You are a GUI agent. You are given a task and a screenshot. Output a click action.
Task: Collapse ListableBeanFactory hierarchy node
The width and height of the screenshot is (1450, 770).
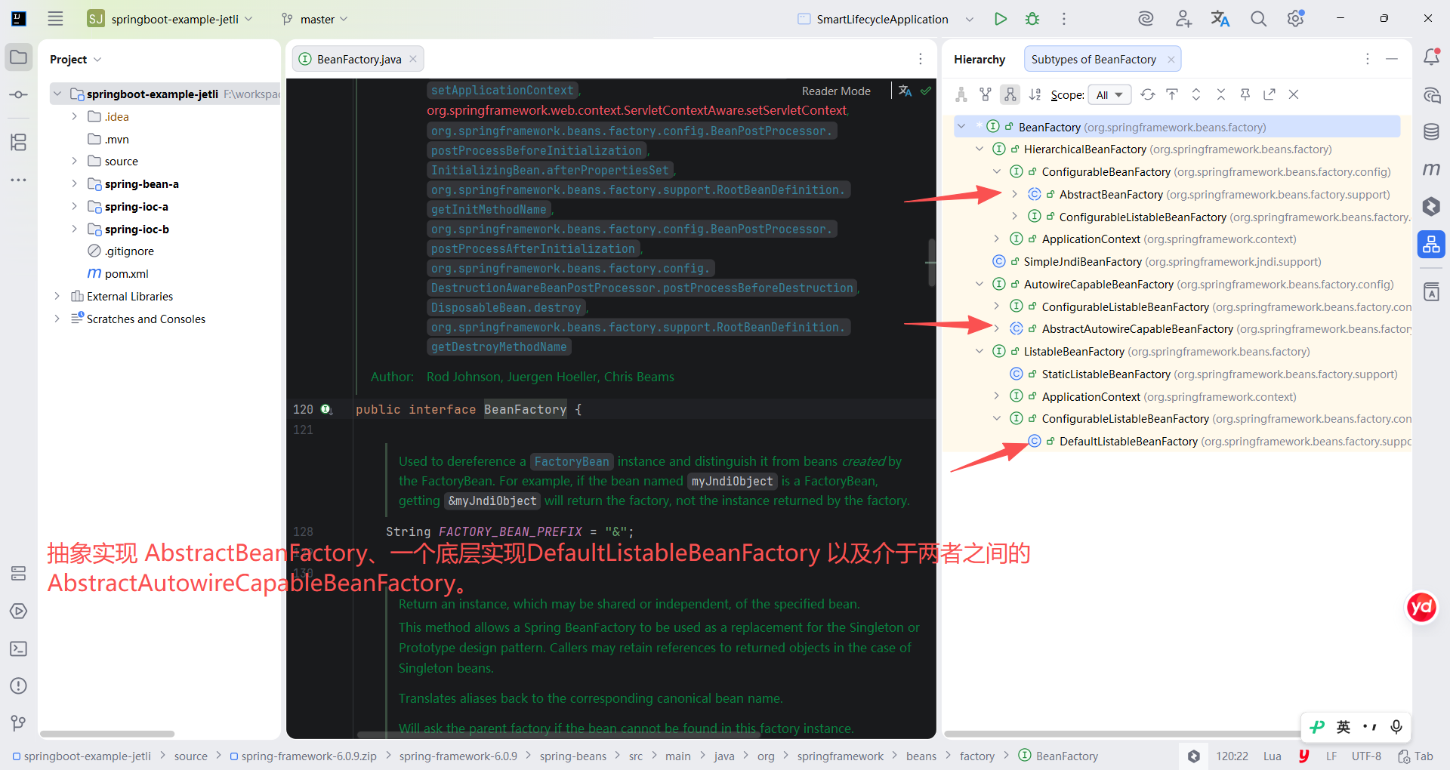point(980,351)
